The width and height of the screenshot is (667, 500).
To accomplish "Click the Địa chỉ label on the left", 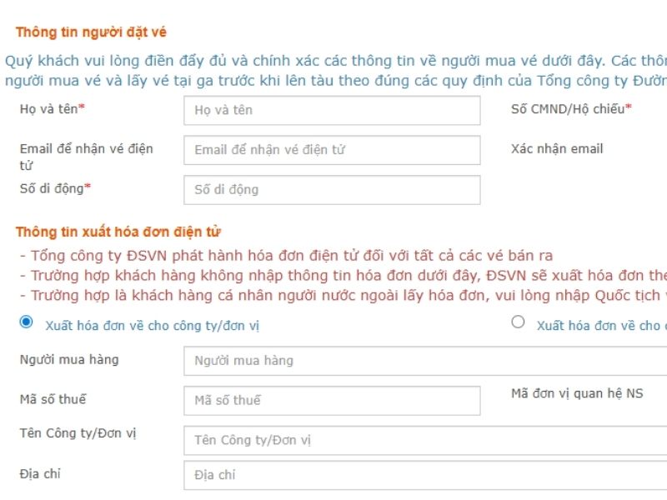I will 40,474.
